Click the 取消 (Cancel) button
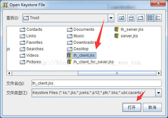This screenshot has width=168, height=118. pyautogui.click(x=152, y=107)
